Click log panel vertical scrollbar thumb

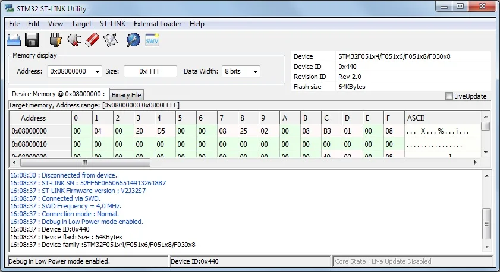click(x=486, y=223)
